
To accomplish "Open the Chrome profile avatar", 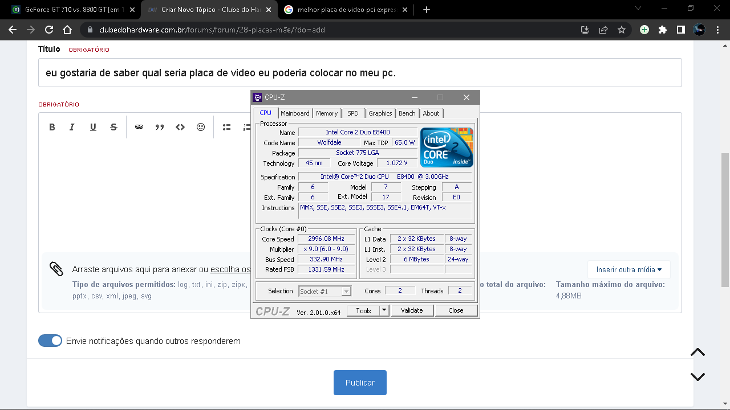I will click(699, 30).
